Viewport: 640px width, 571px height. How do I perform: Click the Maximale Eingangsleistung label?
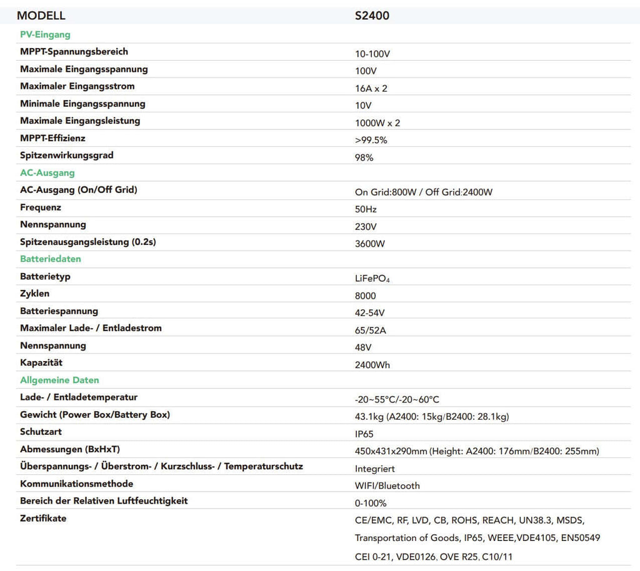[80, 121]
